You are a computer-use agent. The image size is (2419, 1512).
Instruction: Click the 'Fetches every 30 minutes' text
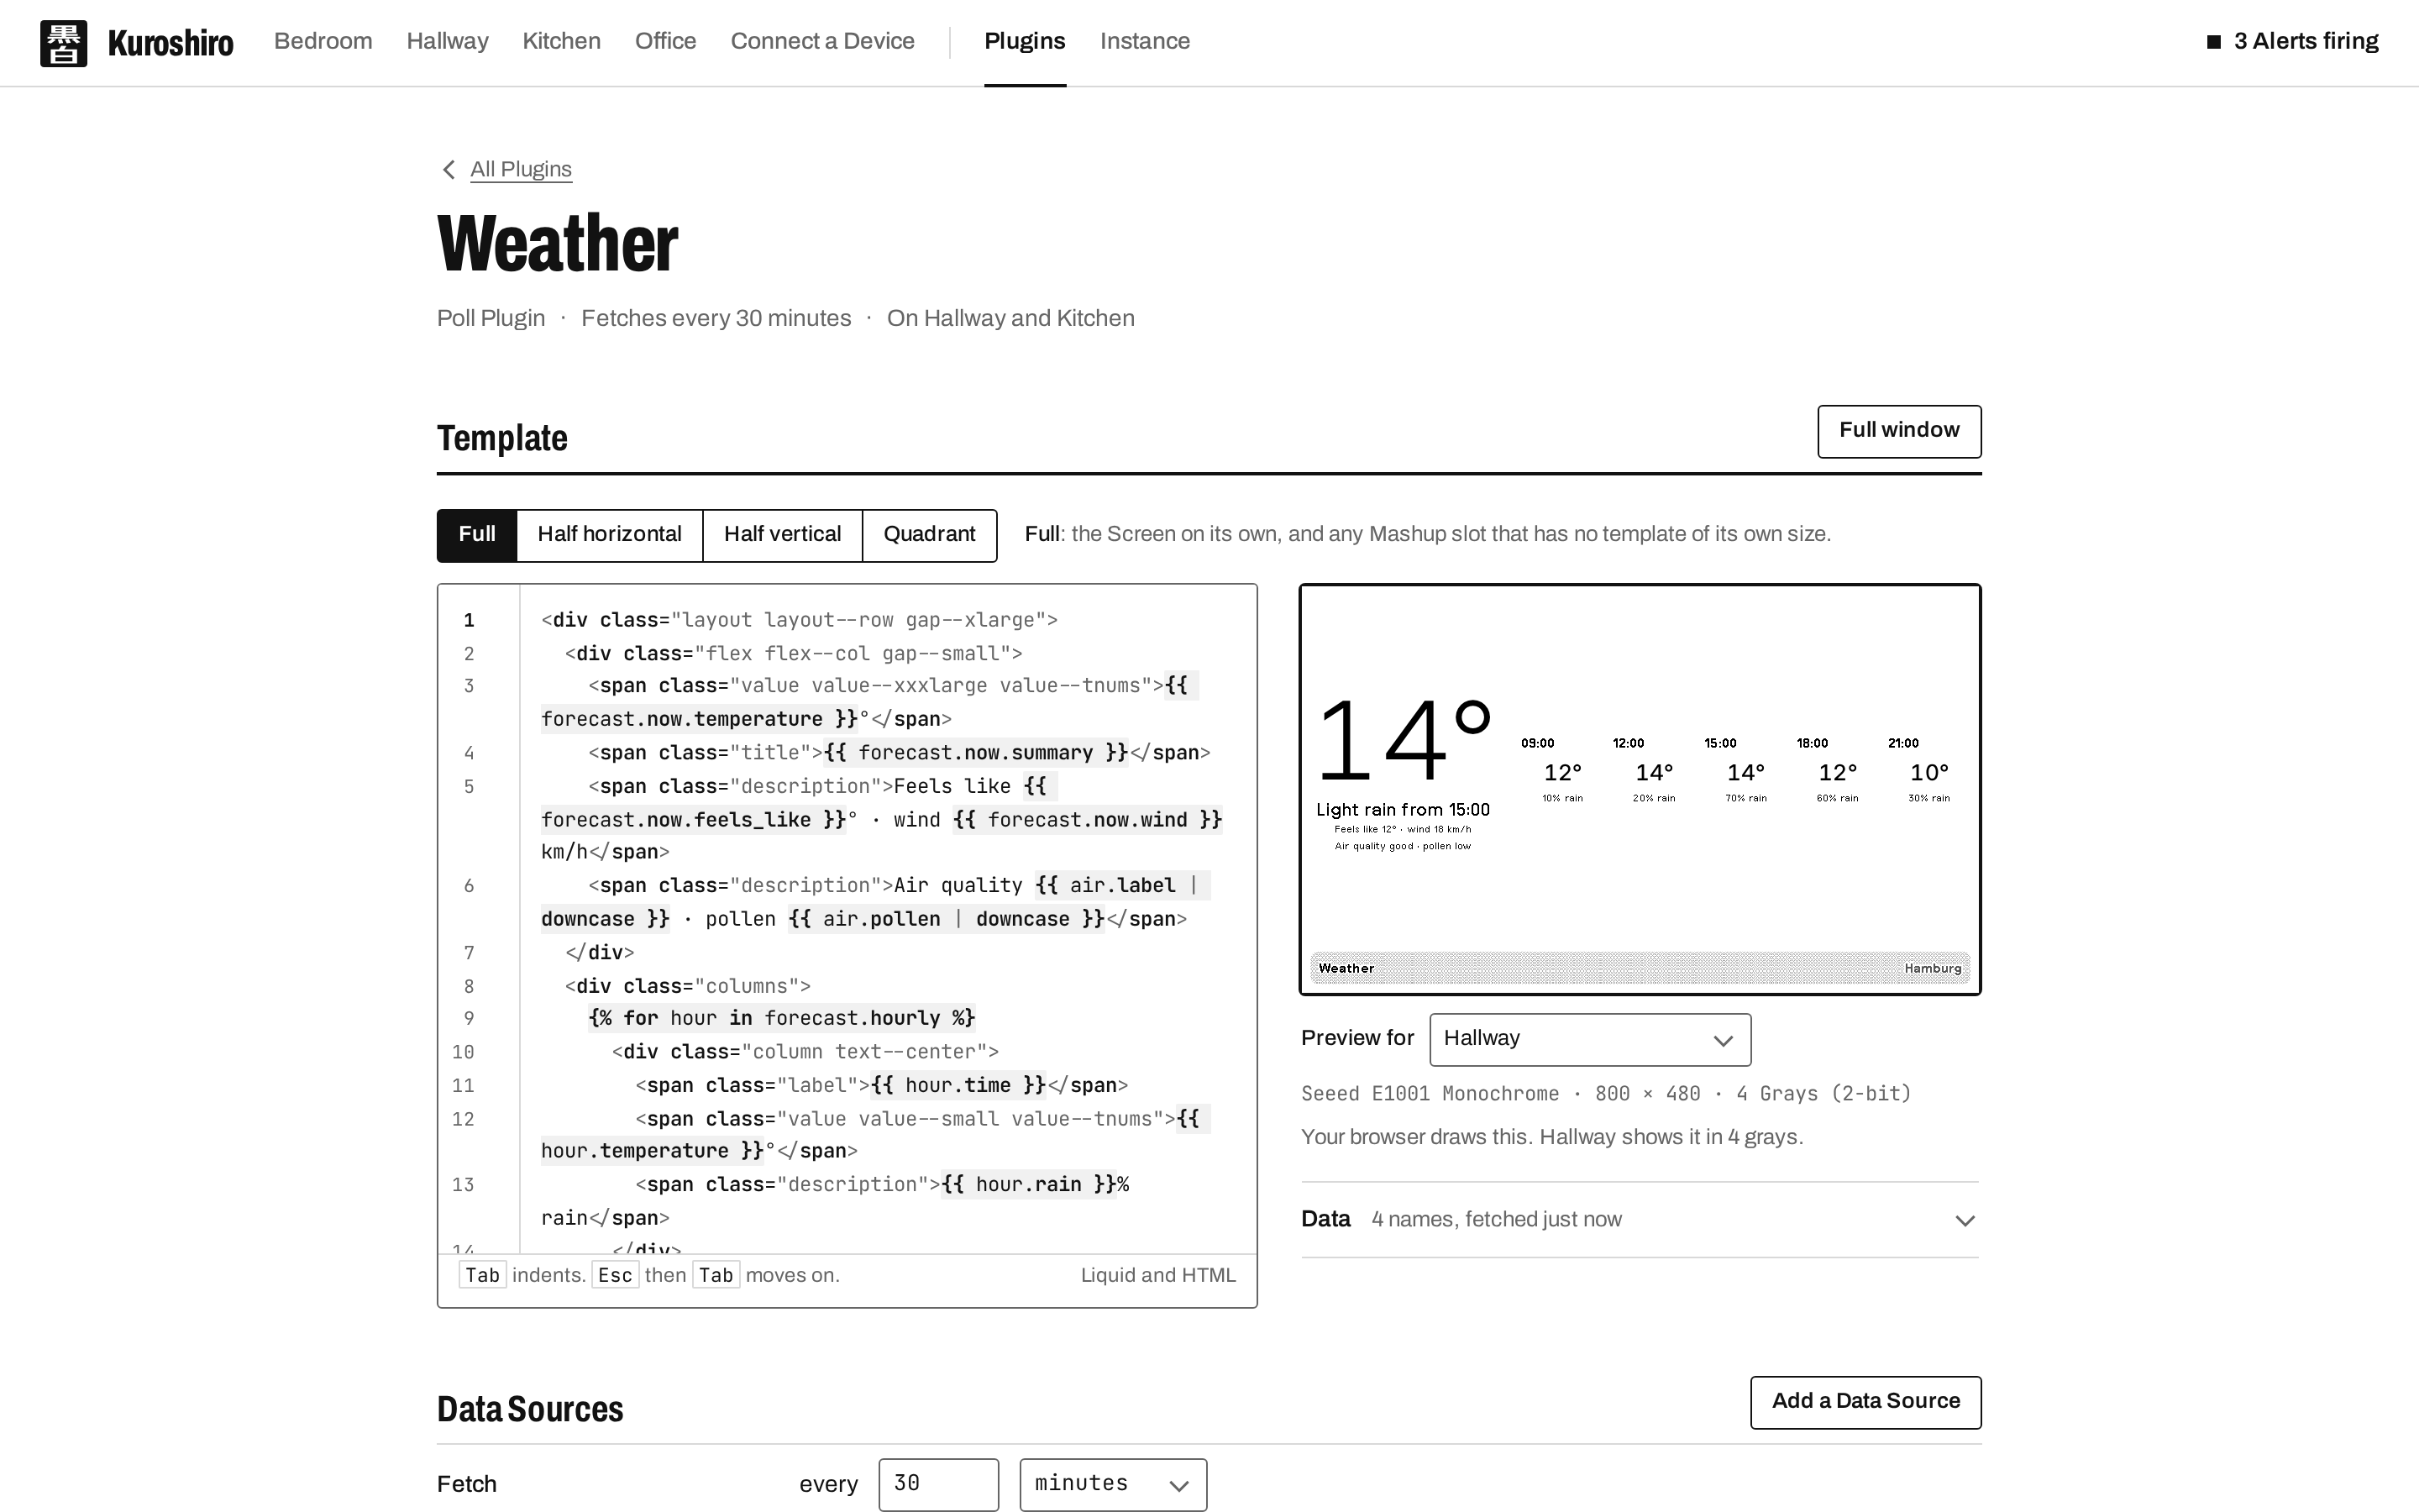[x=716, y=319]
